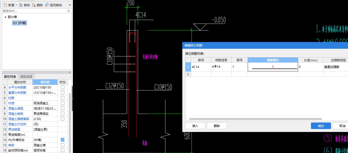Click 加强筋类型 cell 垂直加强筋

point(335,67)
